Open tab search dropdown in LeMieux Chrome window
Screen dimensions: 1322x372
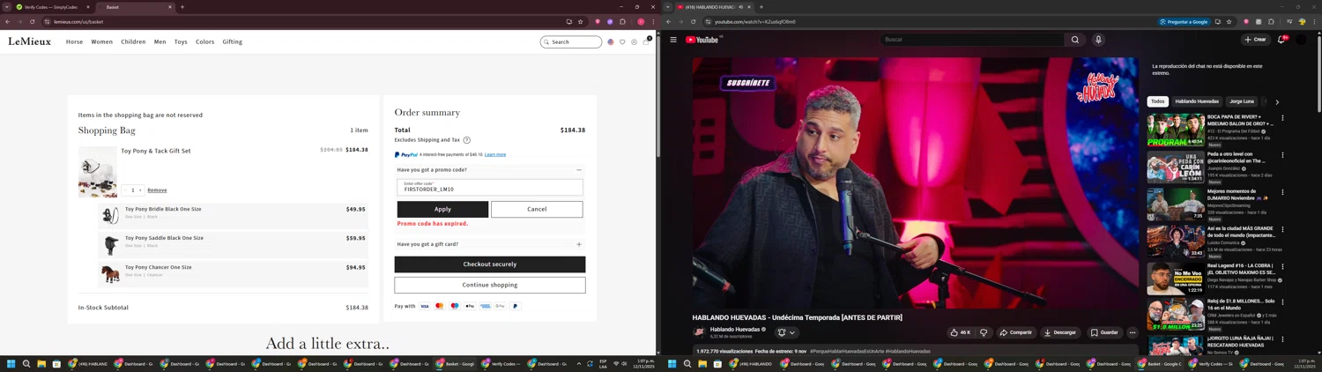(x=7, y=7)
